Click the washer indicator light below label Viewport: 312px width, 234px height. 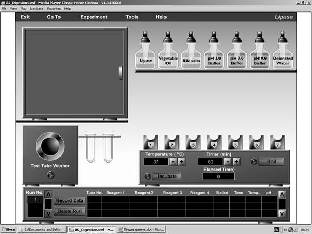tap(50, 175)
